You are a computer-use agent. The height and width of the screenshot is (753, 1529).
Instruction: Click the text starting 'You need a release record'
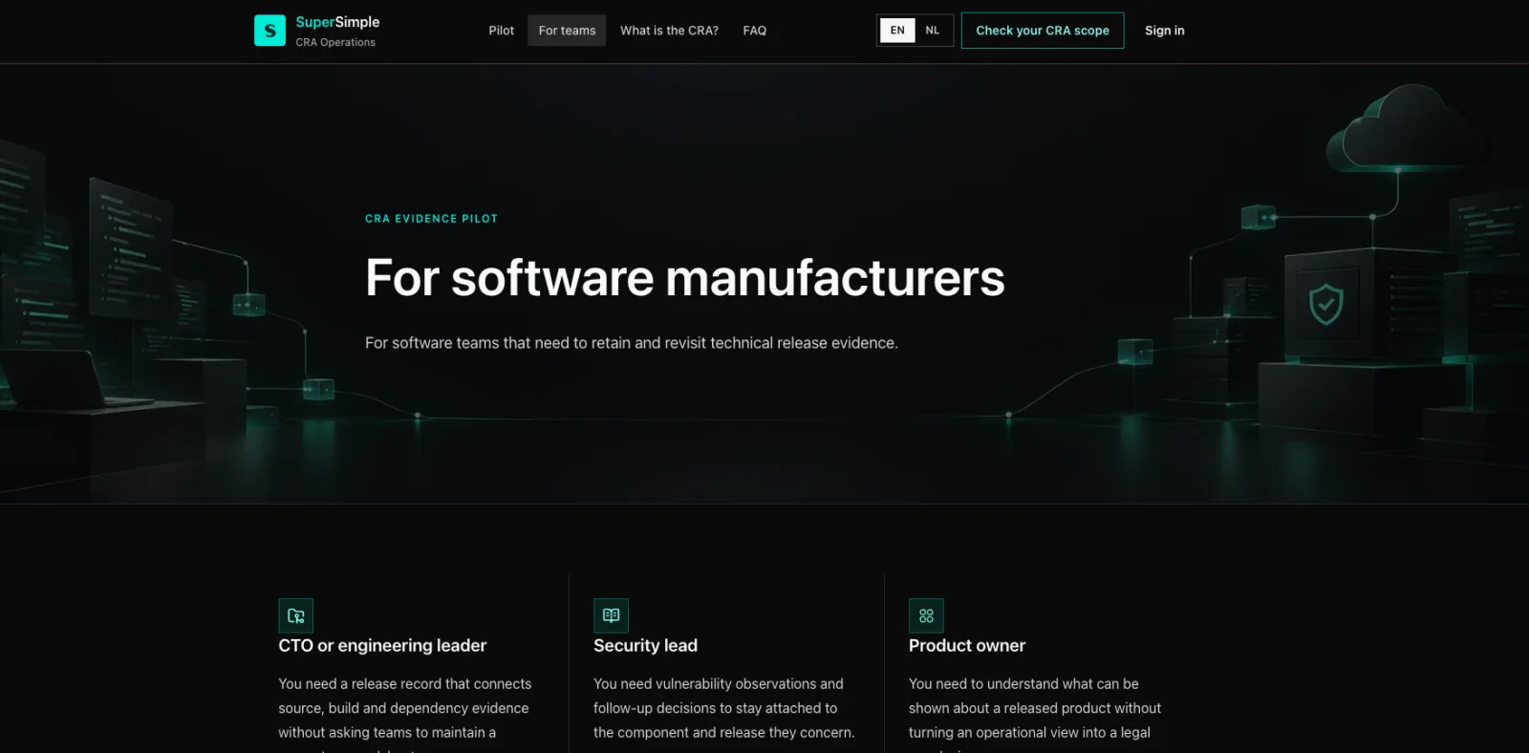tap(405, 717)
